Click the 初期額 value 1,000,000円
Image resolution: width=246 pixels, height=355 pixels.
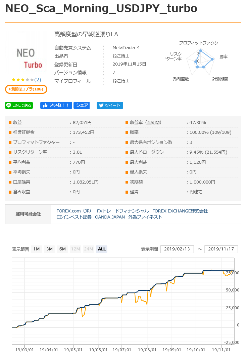[202, 182]
